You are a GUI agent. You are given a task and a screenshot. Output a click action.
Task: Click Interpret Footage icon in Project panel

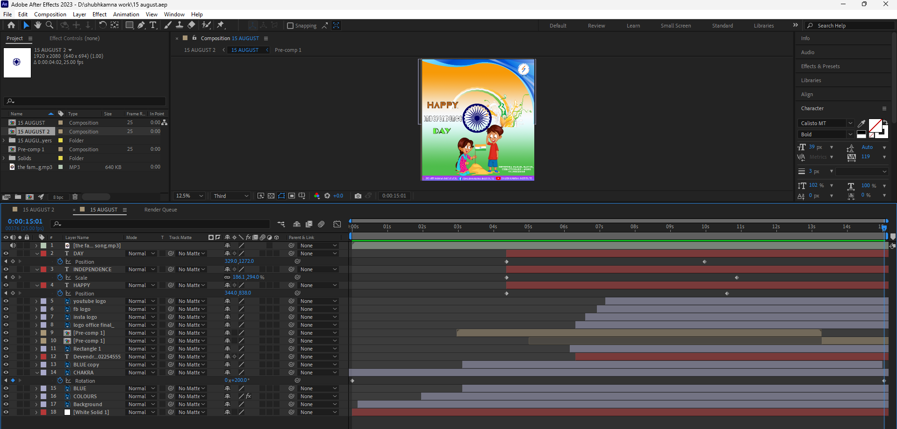tap(7, 197)
